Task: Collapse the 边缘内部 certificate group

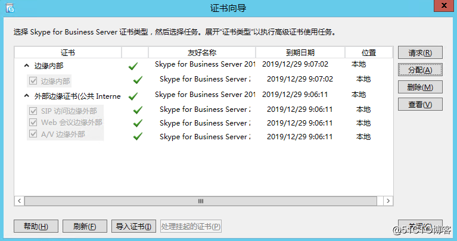Action: coord(27,65)
